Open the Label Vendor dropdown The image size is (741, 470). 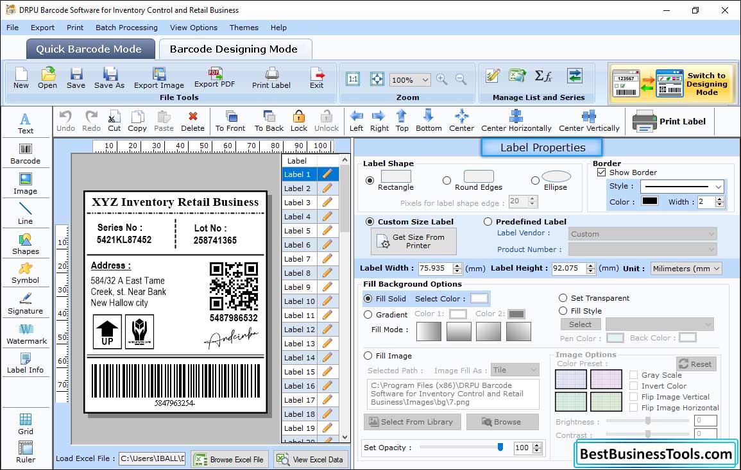click(642, 234)
